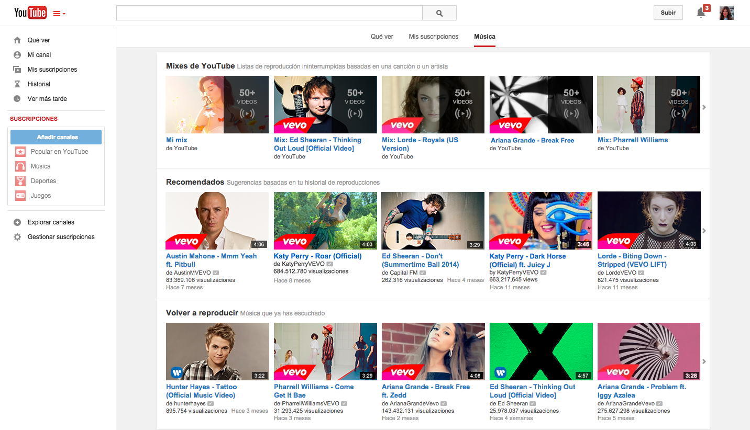The height and width of the screenshot is (430, 750).
Task: Open Lorde - Biting Down title link
Action: (632, 261)
